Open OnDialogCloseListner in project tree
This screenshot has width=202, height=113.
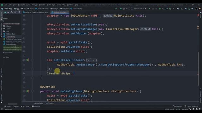coord(13,39)
